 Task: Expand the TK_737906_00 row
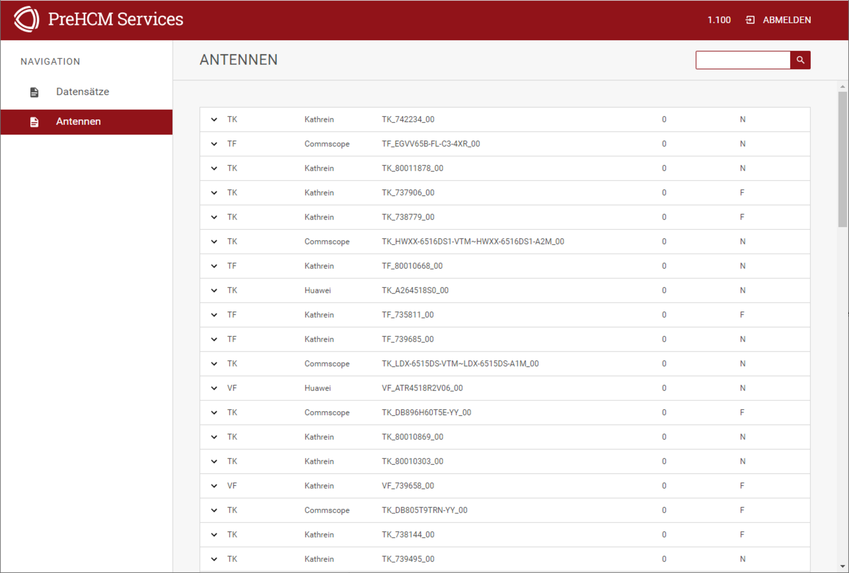pos(214,193)
